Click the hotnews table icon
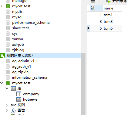Image resolution: width=127 pixels, height=115 pixels. (19, 99)
